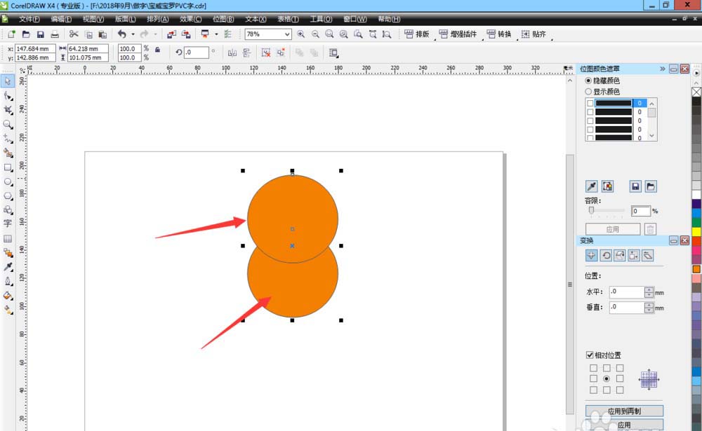Open the 帮助(H) menu

(x=389, y=19)
